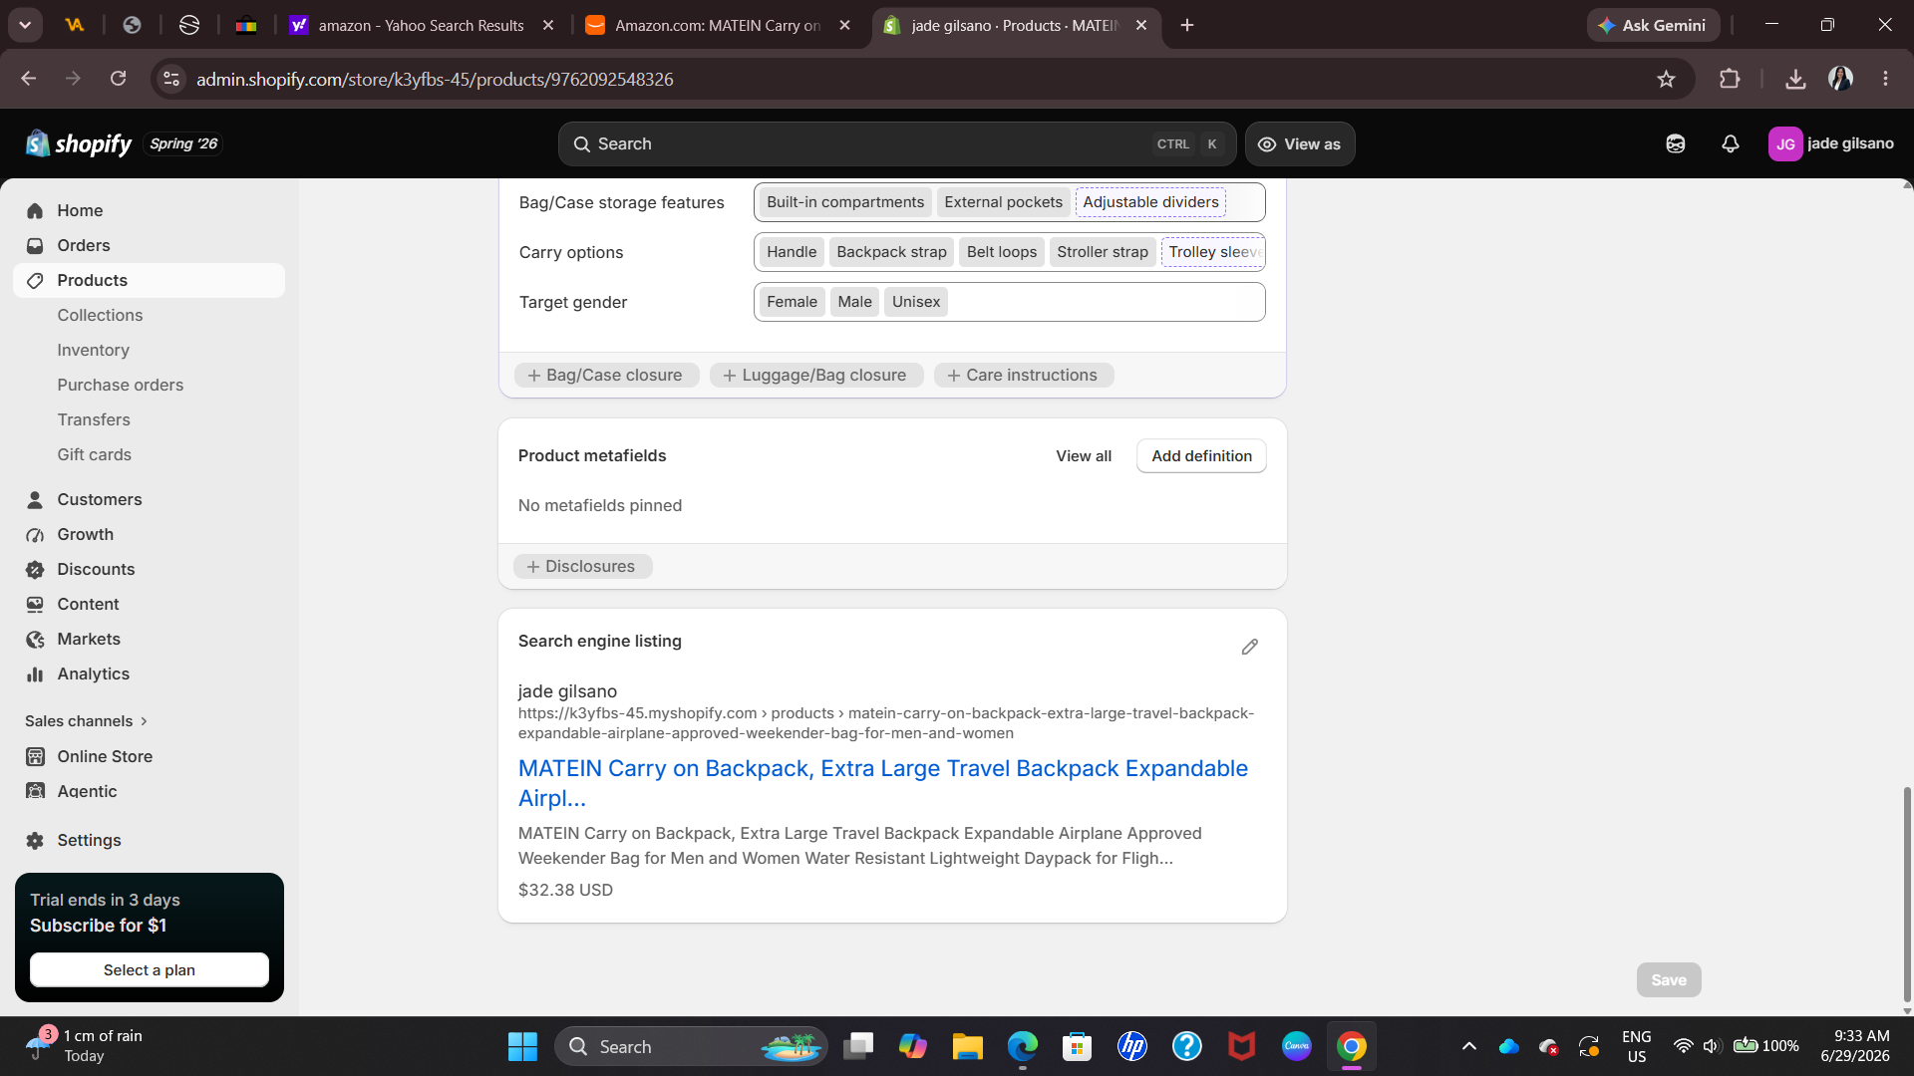Switch to the Amazon MATEIN Carry tab
This screenshot has width=1914, height=1076.
click(718, 25)
